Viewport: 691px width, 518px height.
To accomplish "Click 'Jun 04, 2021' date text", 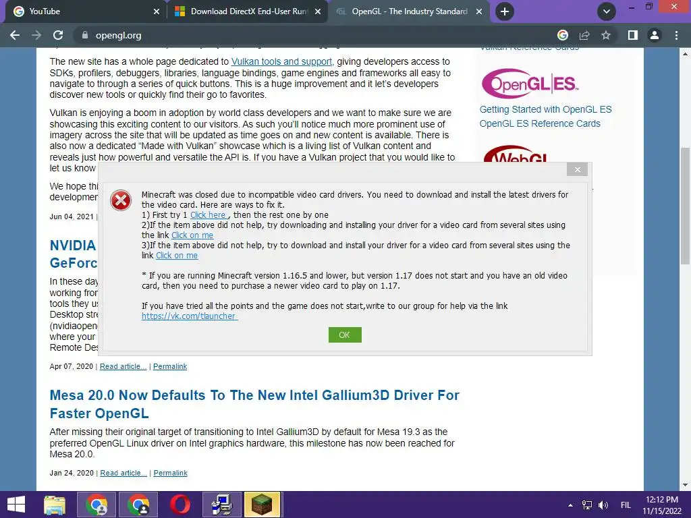I will [72, 217].
